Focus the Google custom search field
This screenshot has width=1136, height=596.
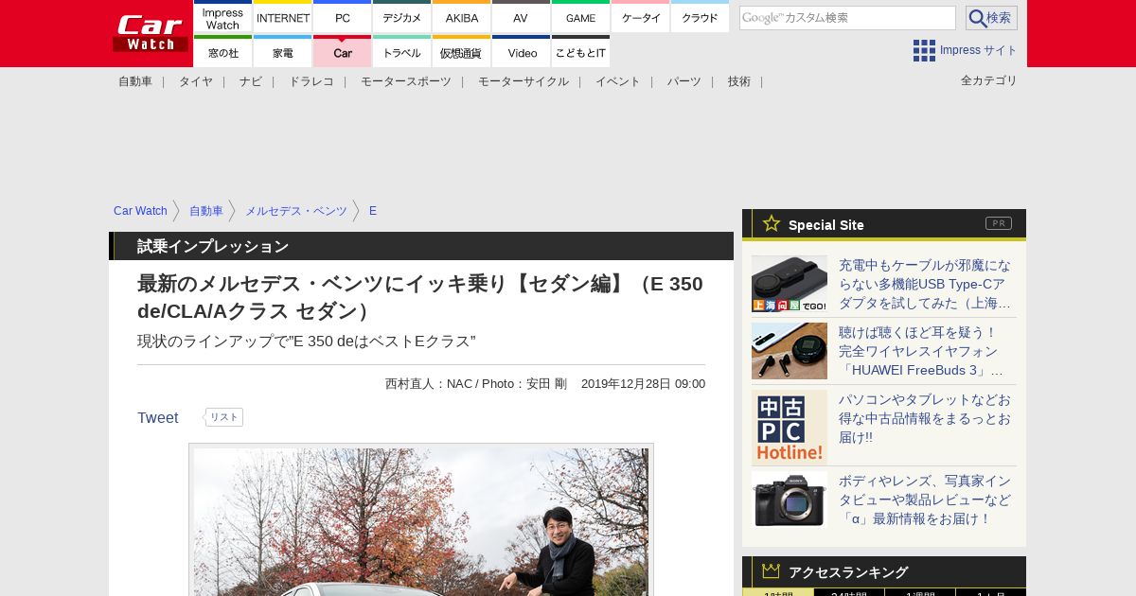[x=847, y=18]
